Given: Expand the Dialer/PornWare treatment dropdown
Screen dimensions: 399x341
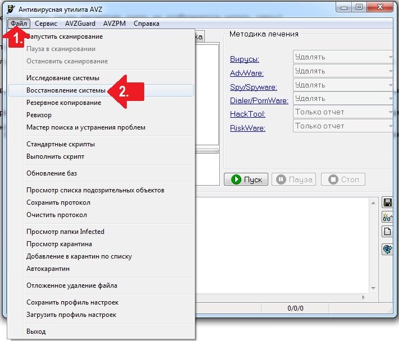Looking at the screenshot, I should click(x=343, y=98).
